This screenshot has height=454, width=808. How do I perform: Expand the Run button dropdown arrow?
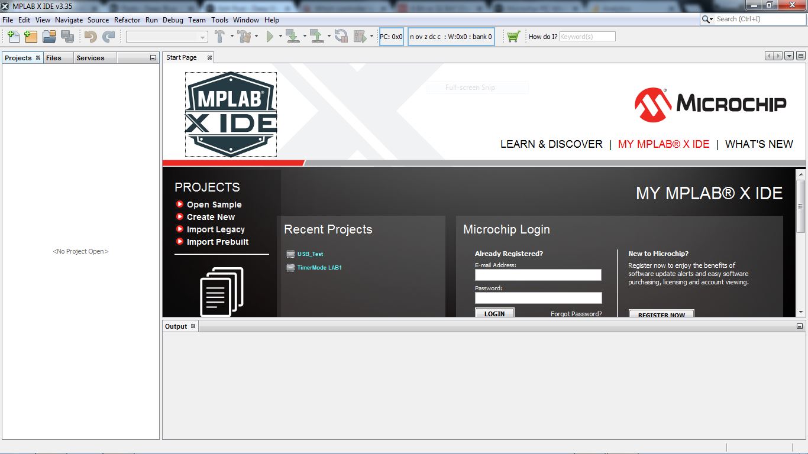(x=280, y=37)
